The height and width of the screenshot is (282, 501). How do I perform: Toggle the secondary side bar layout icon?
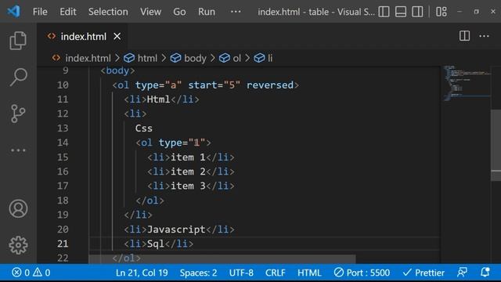click(417, 12)
